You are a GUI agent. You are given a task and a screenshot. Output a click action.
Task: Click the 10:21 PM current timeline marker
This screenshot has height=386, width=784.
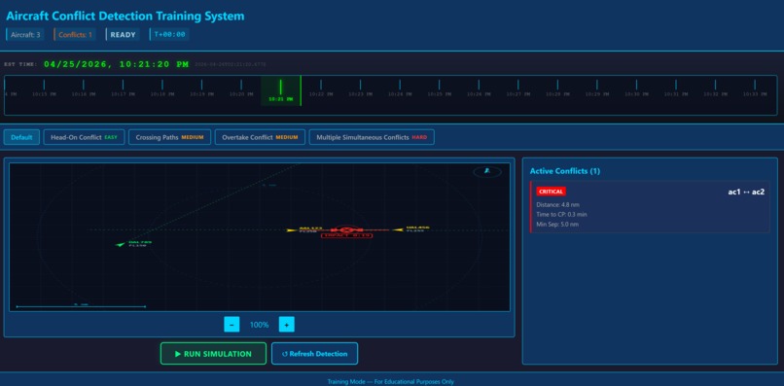click(280, 91)
